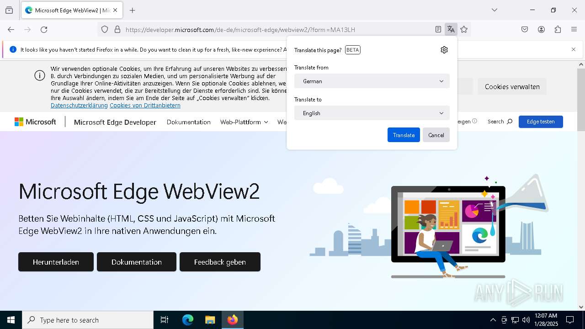View site security padlock info
Image resolution: width=585 pixels, height=329 pixels.
coord(117,29)
